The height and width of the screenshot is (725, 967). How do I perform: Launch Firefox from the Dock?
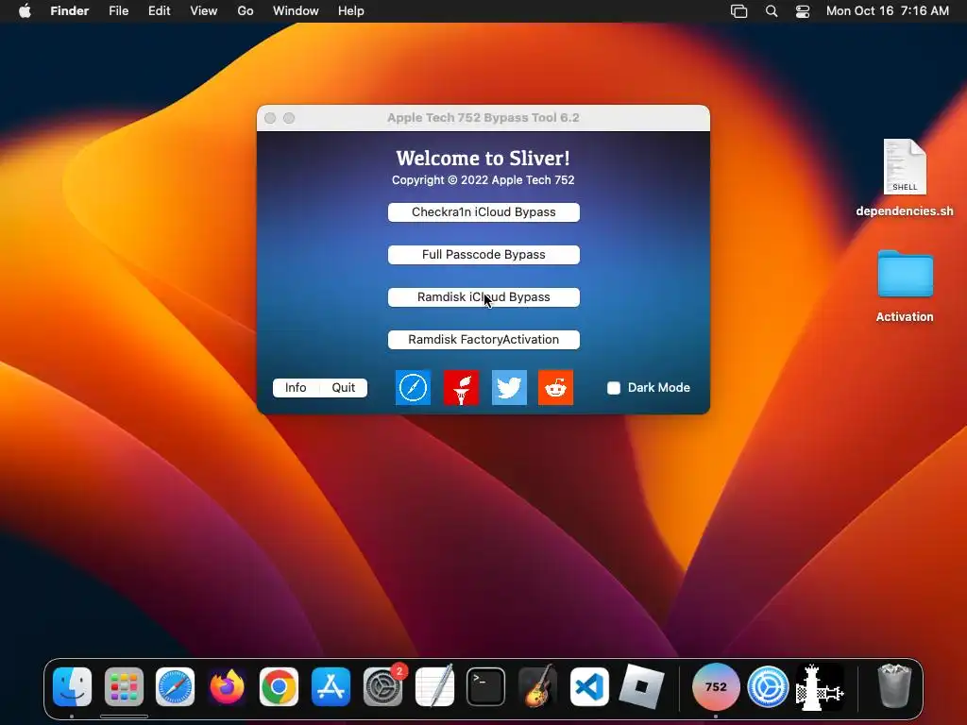click(227, 687)
